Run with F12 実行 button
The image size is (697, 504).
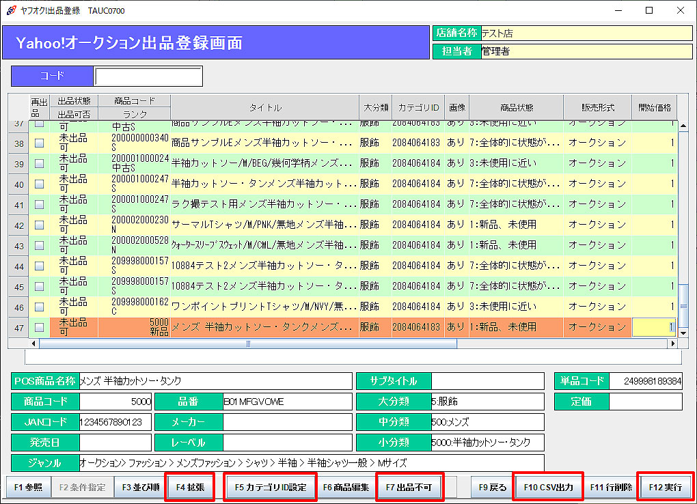665,488
